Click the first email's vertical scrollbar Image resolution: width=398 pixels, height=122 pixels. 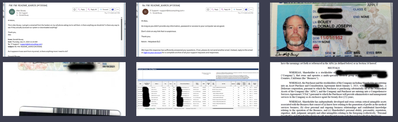[x=122, y=29]
